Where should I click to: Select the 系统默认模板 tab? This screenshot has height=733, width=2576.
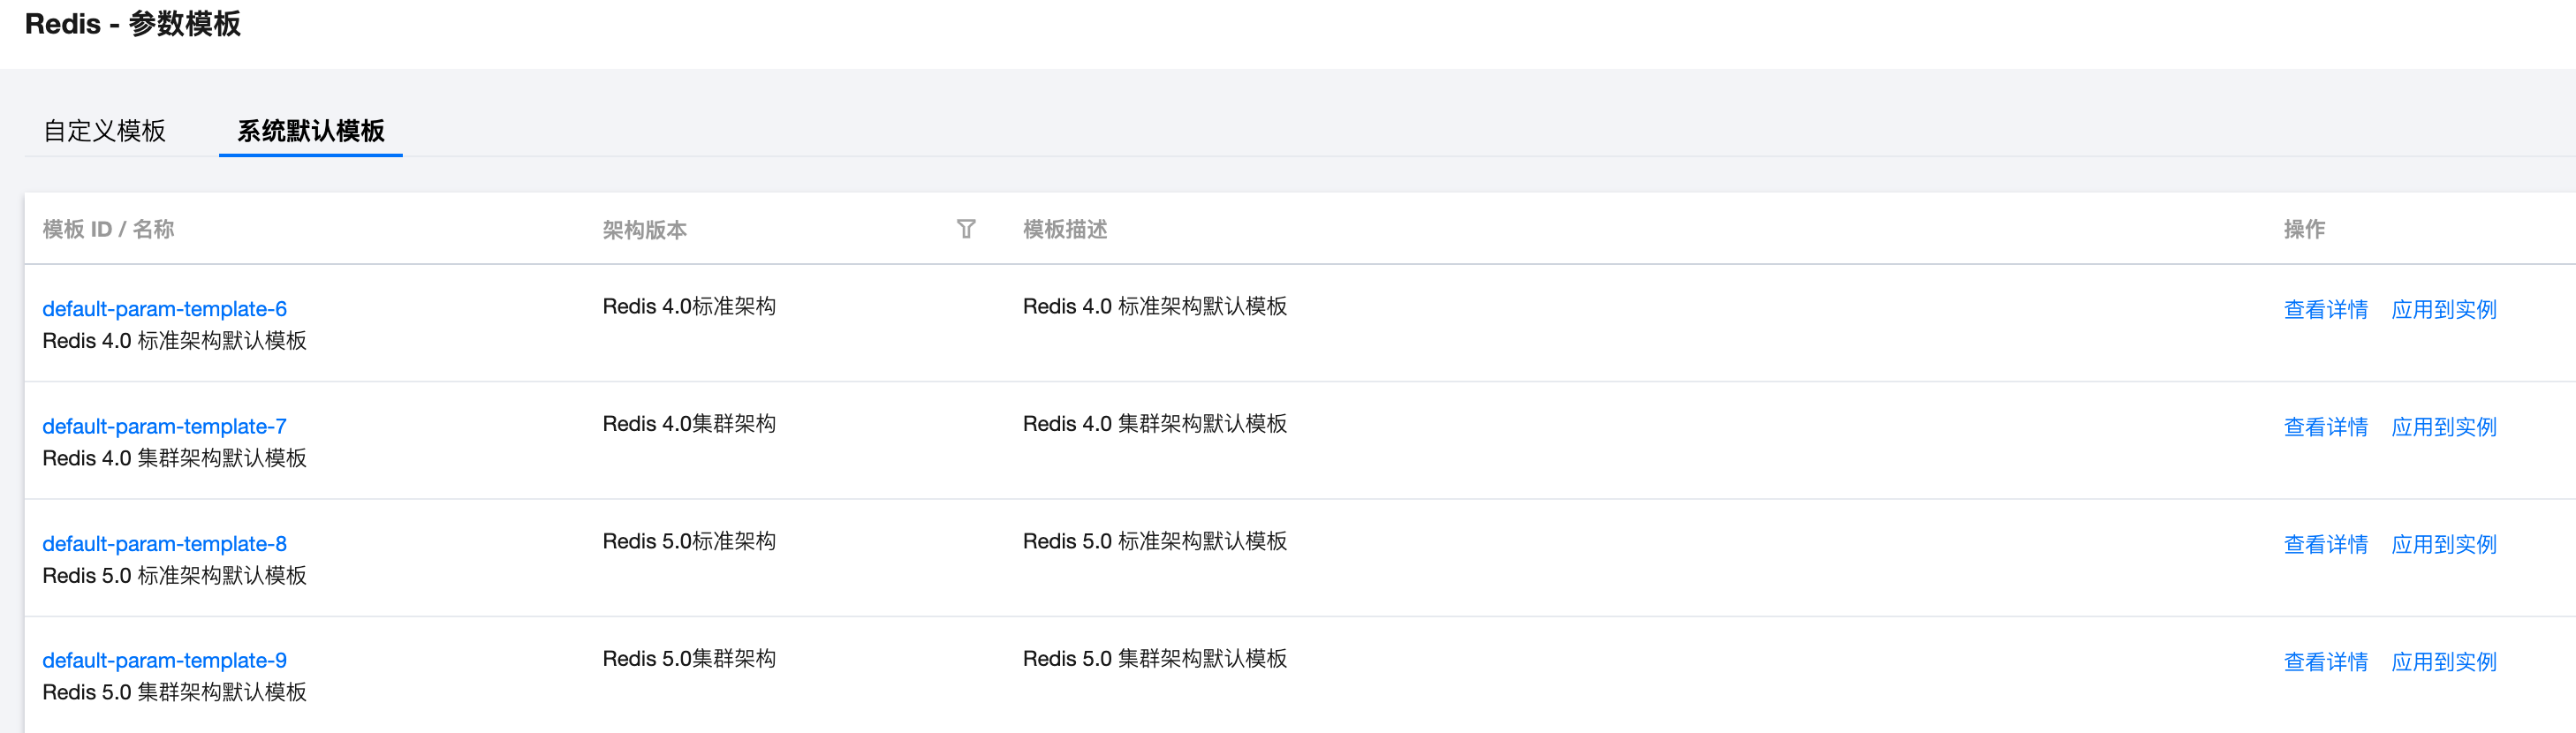coord(310,131)
